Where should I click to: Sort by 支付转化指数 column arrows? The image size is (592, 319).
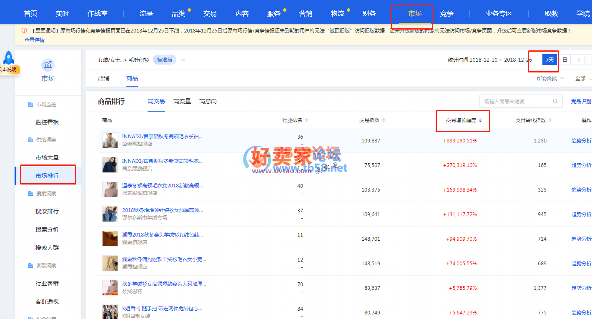coord(550,120)
